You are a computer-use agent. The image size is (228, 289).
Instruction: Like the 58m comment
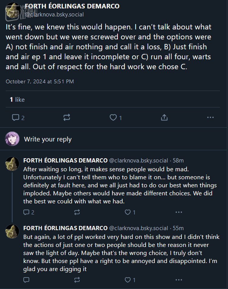[128, 212]
